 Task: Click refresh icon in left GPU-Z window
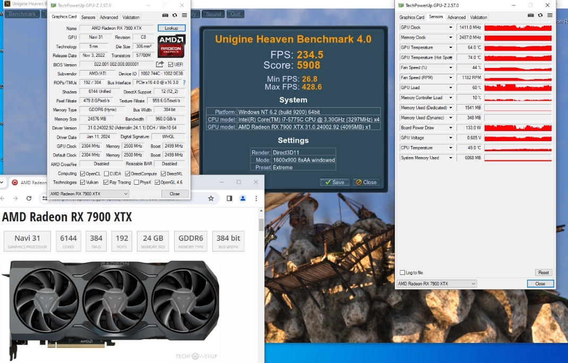click(175, 15)
